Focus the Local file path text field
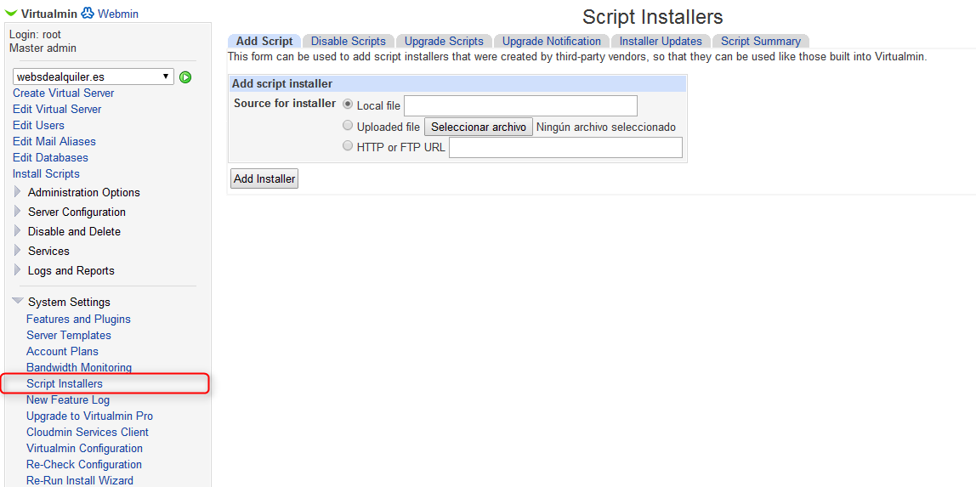The width and height of the screenshot is (976, 487). (x=520, y=105)
